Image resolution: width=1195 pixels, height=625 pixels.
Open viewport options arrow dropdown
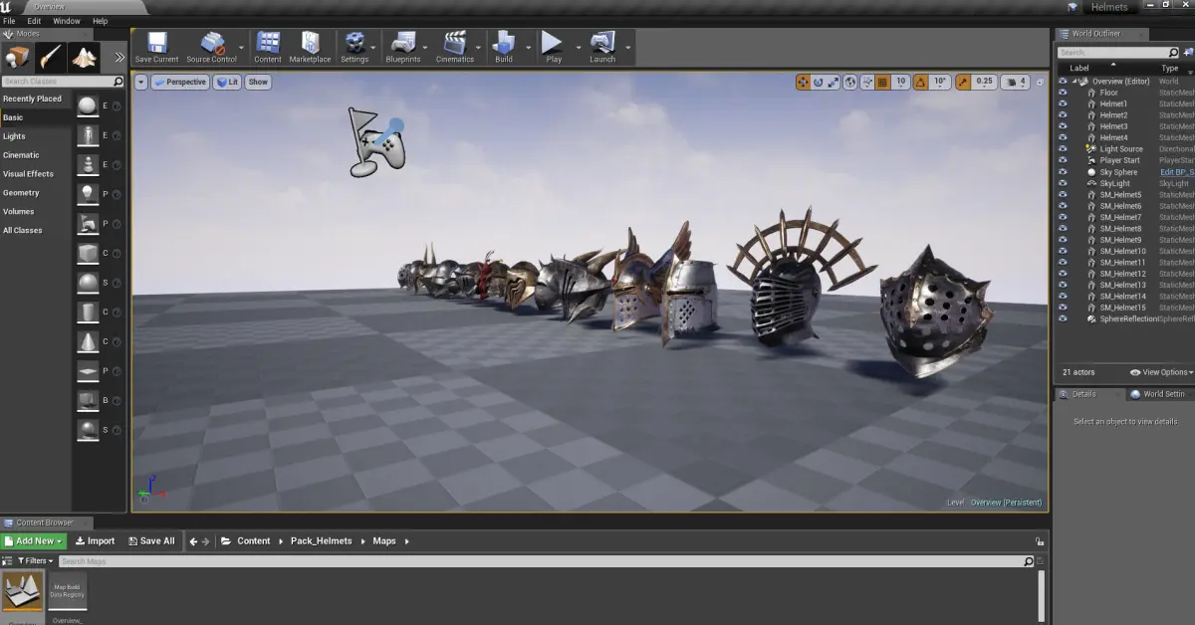(x=141, y=82)
